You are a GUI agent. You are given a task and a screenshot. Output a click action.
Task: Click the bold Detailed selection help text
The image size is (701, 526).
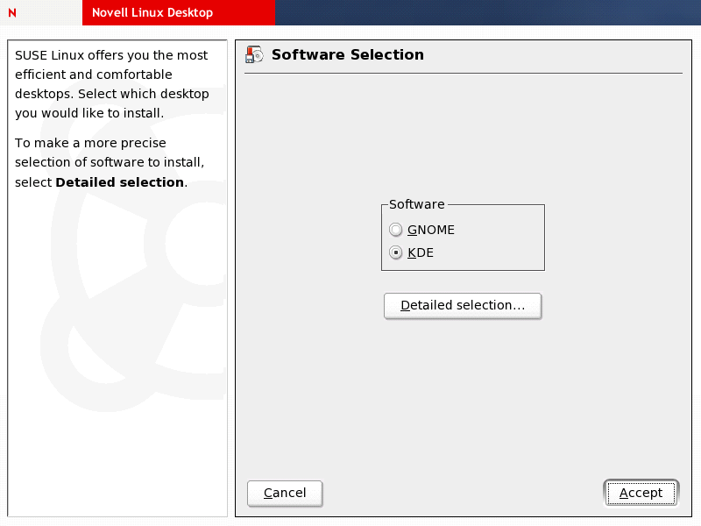[x=120, y=182]
